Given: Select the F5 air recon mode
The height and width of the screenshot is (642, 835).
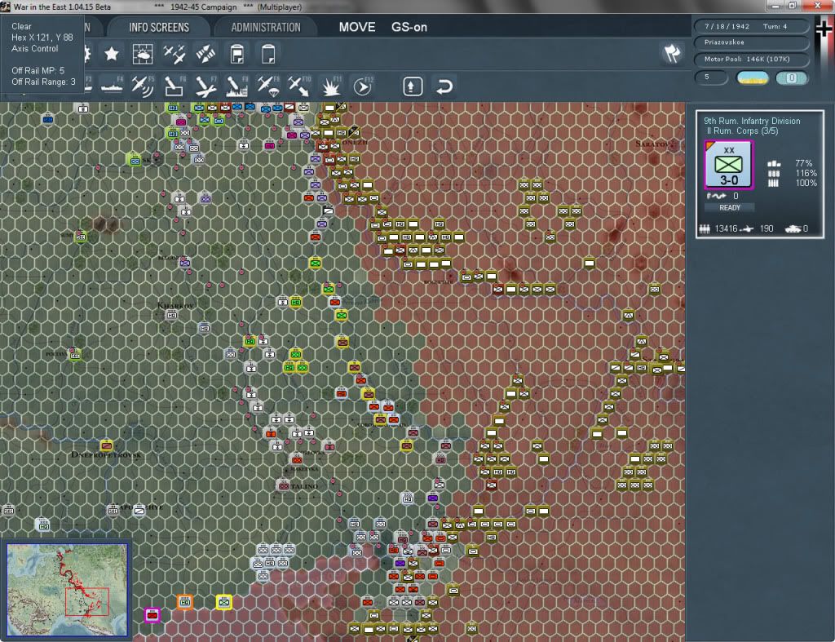Looking at the screenshot, I should (143, 86).
